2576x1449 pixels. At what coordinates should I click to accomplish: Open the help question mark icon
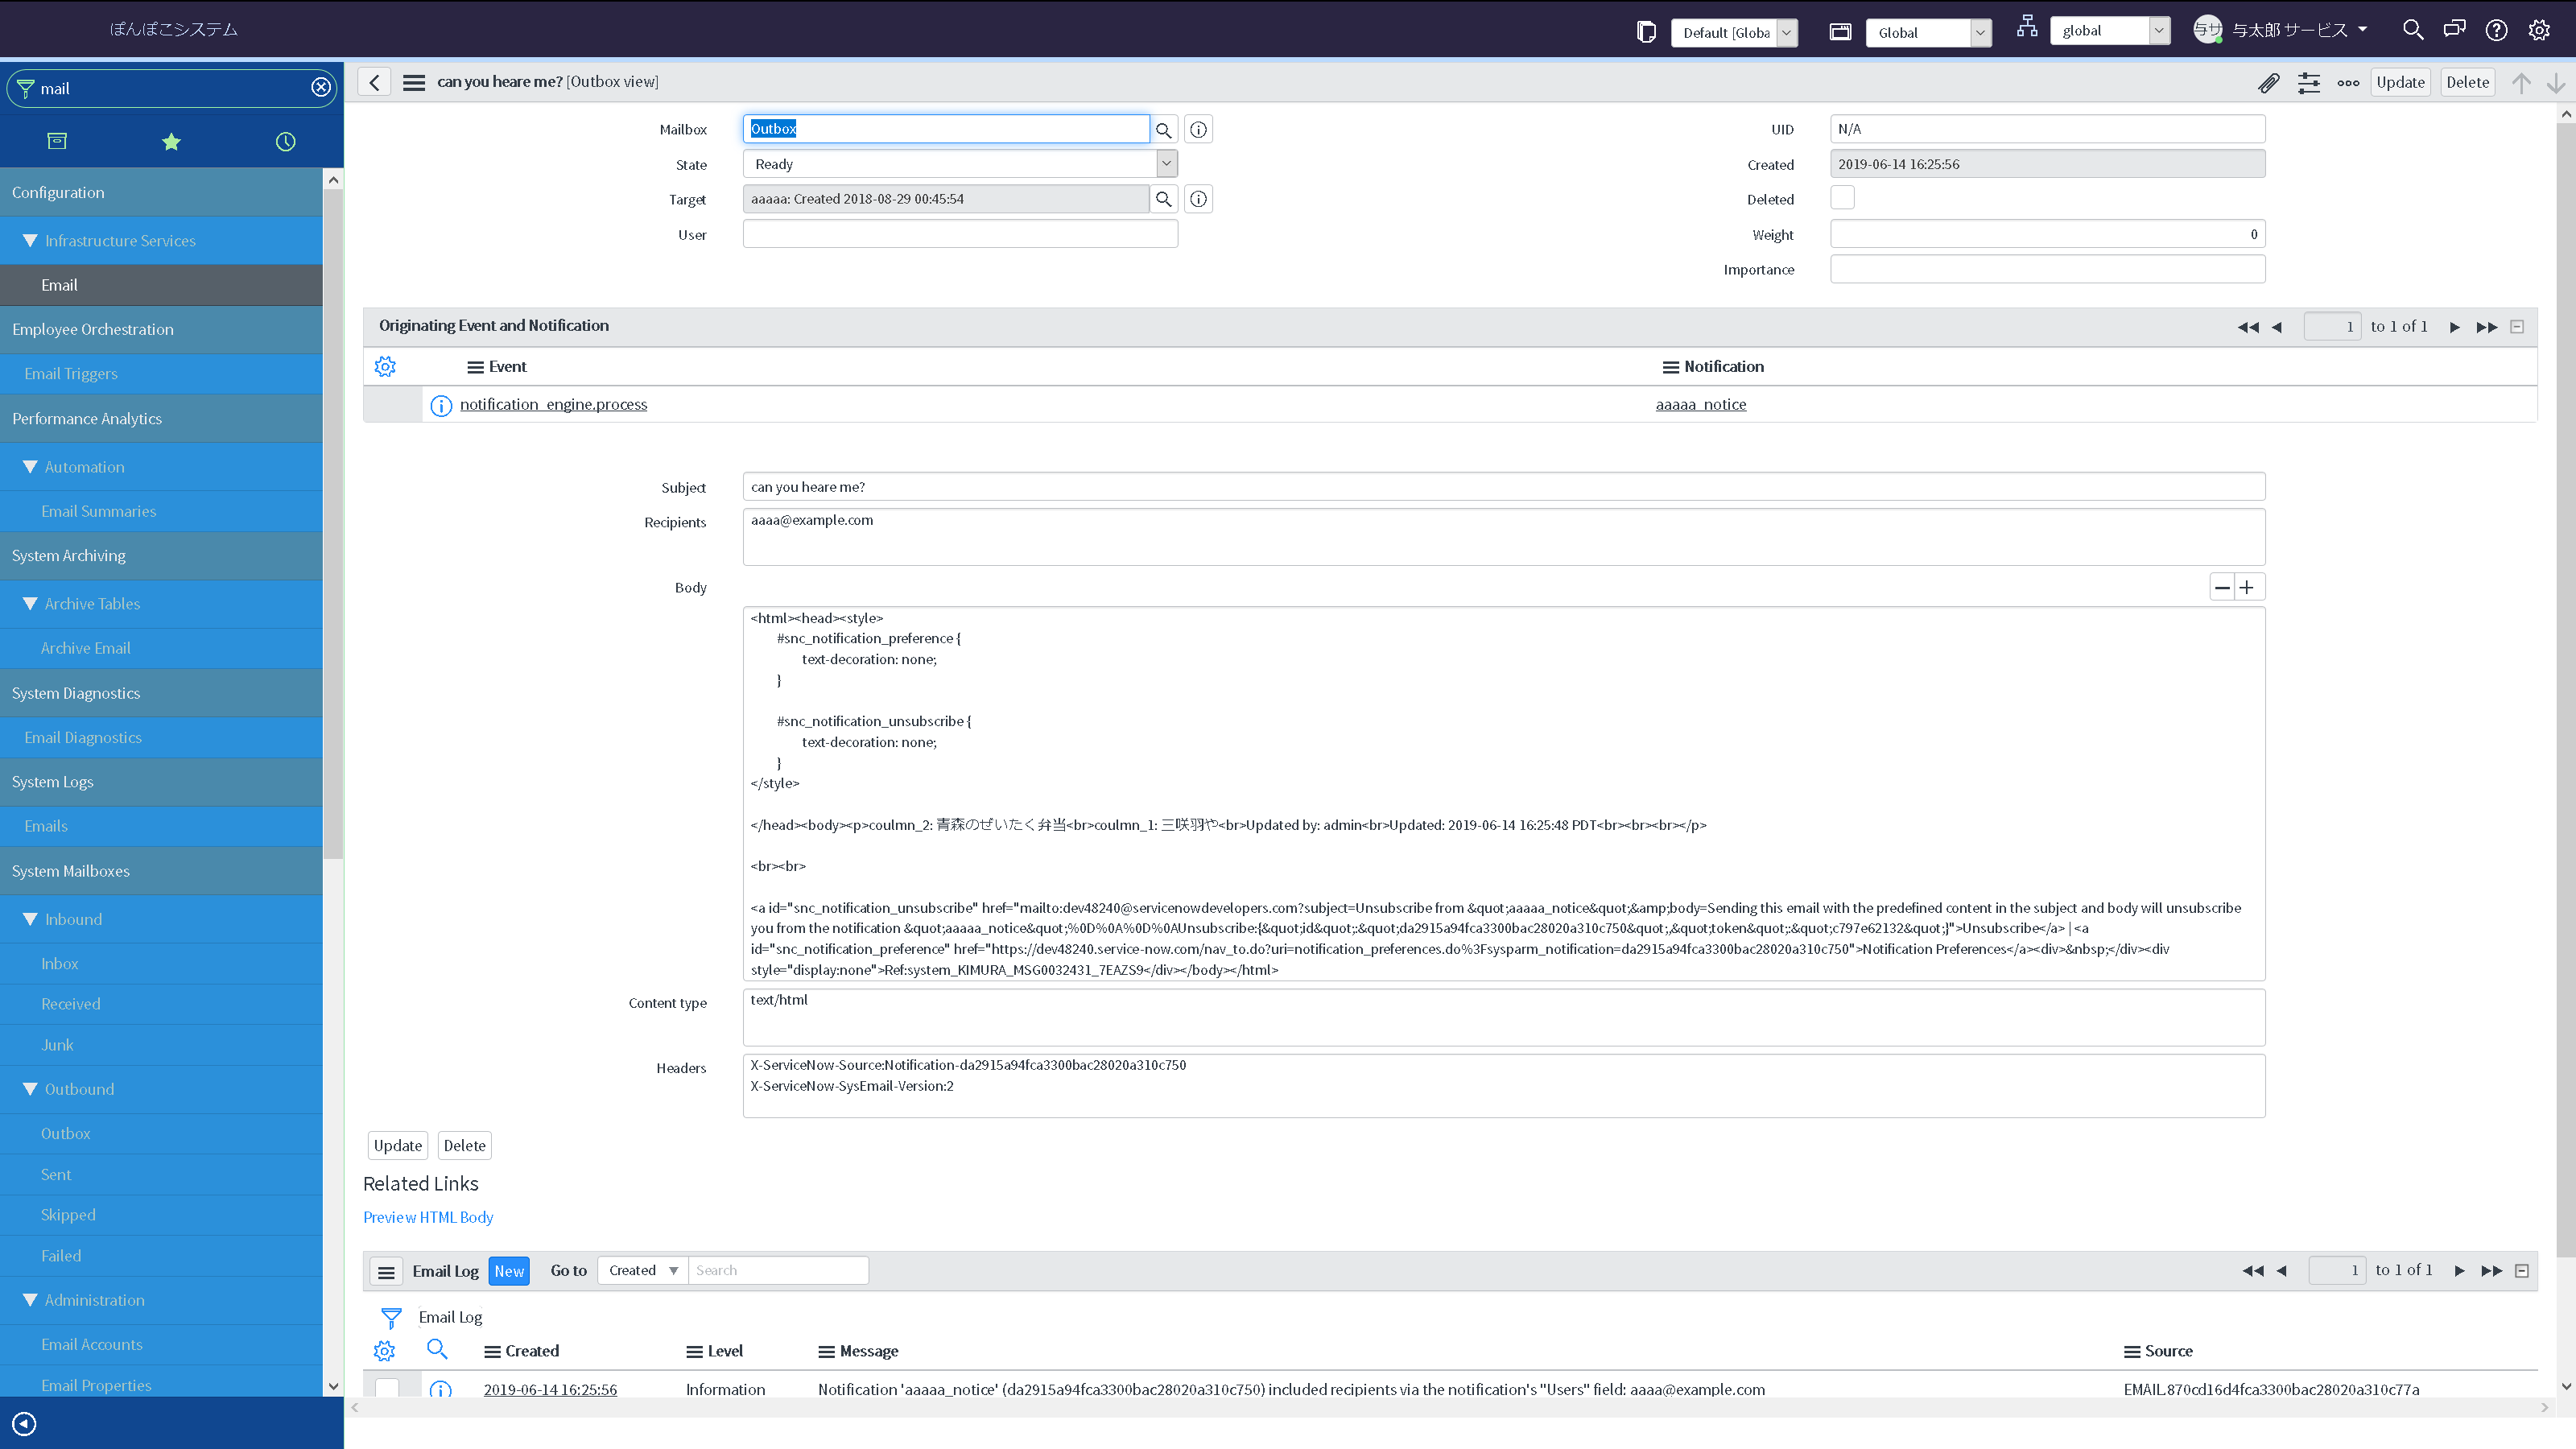click(2496, 30)
